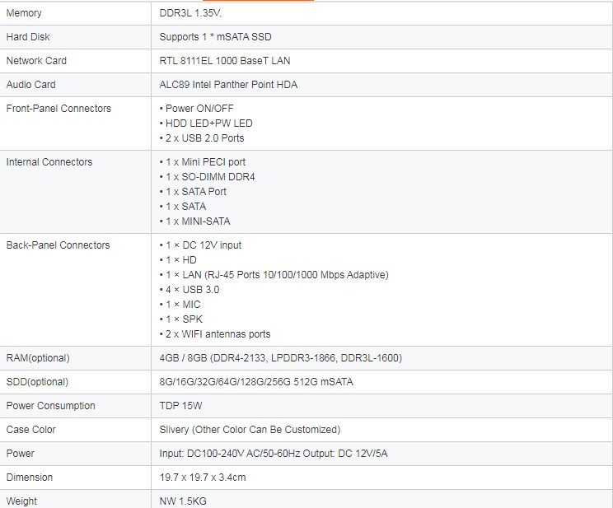Select the HDD LED+PW LED bullet
Viewport: 613px width, 508px height.
point(206,124)
